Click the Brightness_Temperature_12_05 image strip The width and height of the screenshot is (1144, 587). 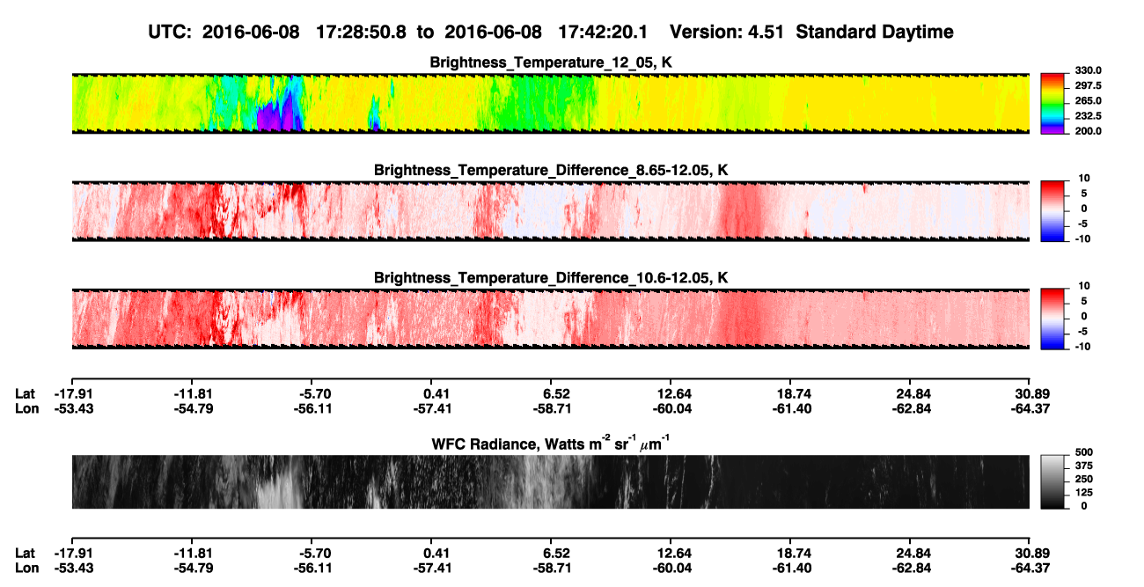550,103
